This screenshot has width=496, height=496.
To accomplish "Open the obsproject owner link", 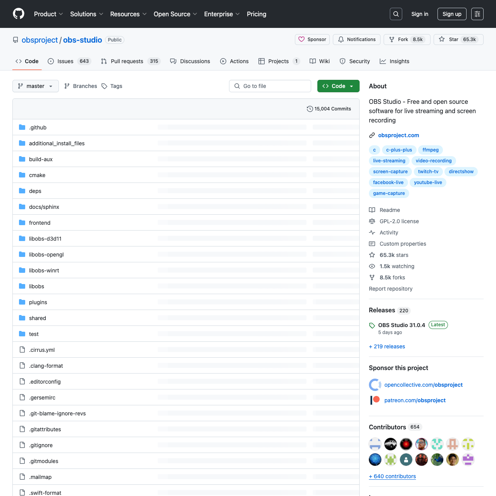I will click(x=40, y=40).
